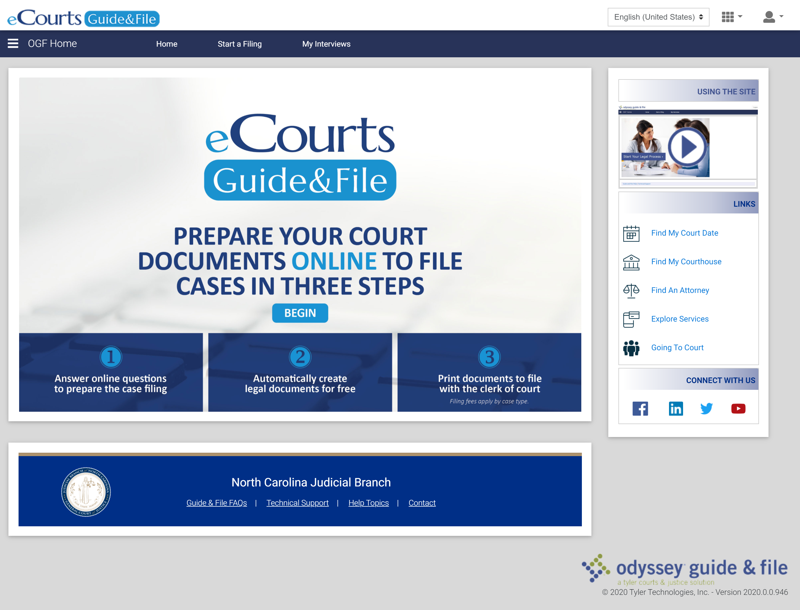Click the Start a Filing tab
This screenshot has height=610, width=800.
click(x=240, y=44)
